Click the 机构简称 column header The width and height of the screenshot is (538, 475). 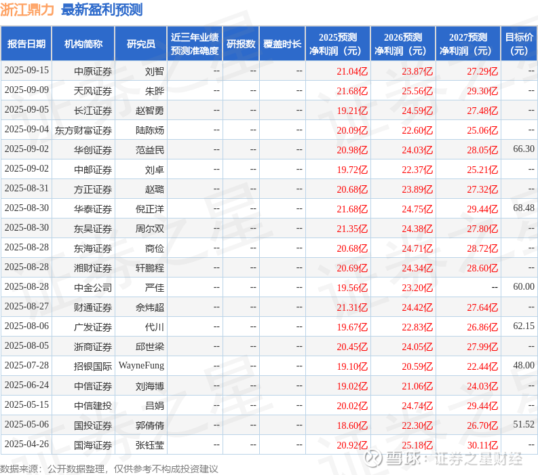(x=83, y=43)
